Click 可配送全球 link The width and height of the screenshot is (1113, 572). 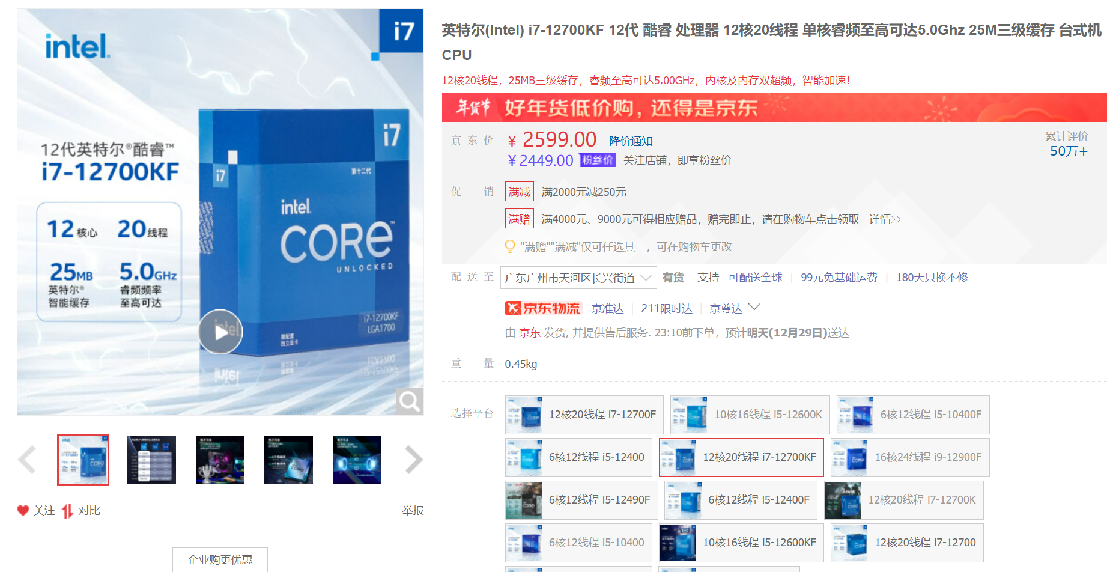pos(755,278)
